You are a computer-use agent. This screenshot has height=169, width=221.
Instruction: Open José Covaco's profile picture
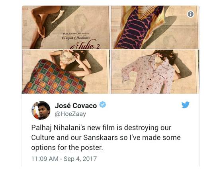coord(41,110)
